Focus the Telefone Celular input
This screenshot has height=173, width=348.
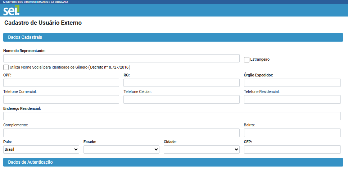[x=181, y=99]
